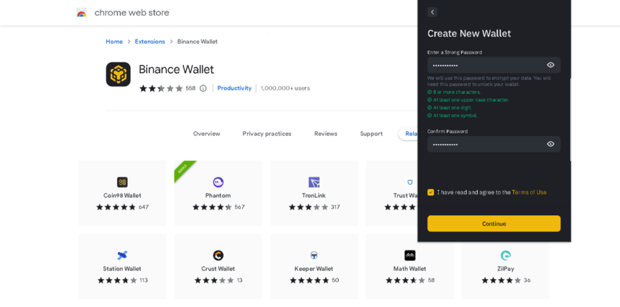Image resolution: width=620 pixels, height=307 pixels.
Task: Click the 1,000,000+ users text
Action: coord(286,88)
